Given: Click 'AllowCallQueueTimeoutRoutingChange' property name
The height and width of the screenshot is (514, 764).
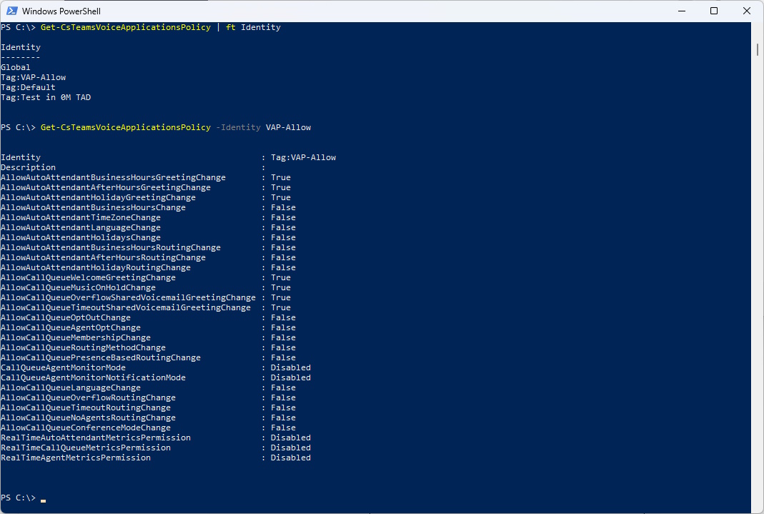Looking at the screenshot, I should pos(86,407).
